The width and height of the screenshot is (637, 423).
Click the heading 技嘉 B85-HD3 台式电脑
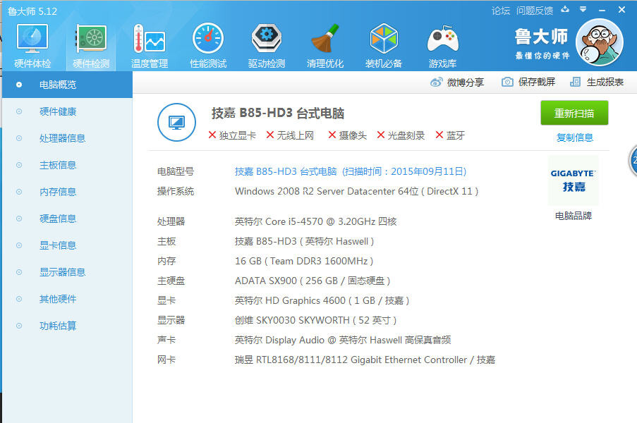coord(278,113)
